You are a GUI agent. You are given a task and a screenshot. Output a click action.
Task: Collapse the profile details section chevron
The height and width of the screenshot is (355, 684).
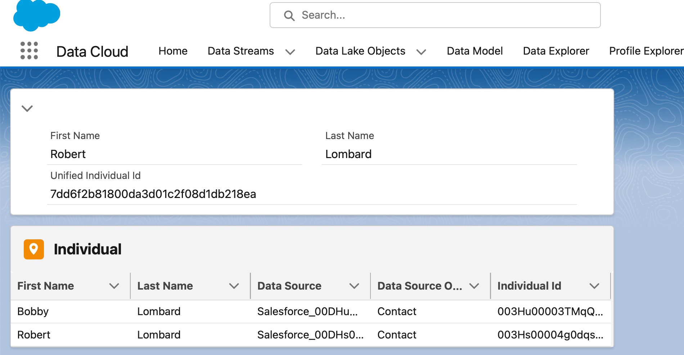point(27,108)
